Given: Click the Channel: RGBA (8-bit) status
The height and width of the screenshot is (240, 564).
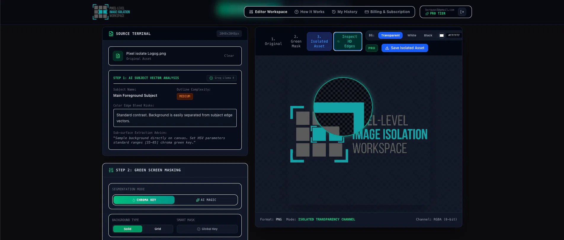Looking at the screenshot, I should 436,220.
